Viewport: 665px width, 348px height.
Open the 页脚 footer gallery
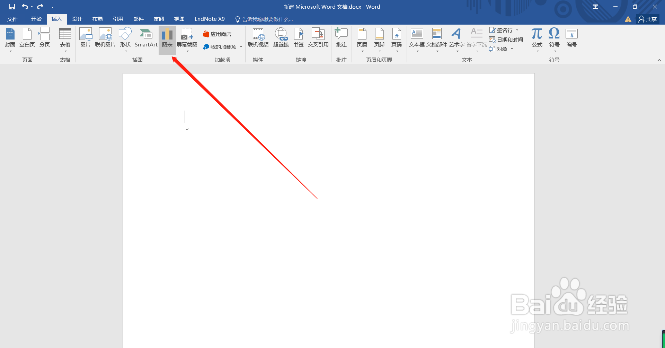[x=379, y=40]
